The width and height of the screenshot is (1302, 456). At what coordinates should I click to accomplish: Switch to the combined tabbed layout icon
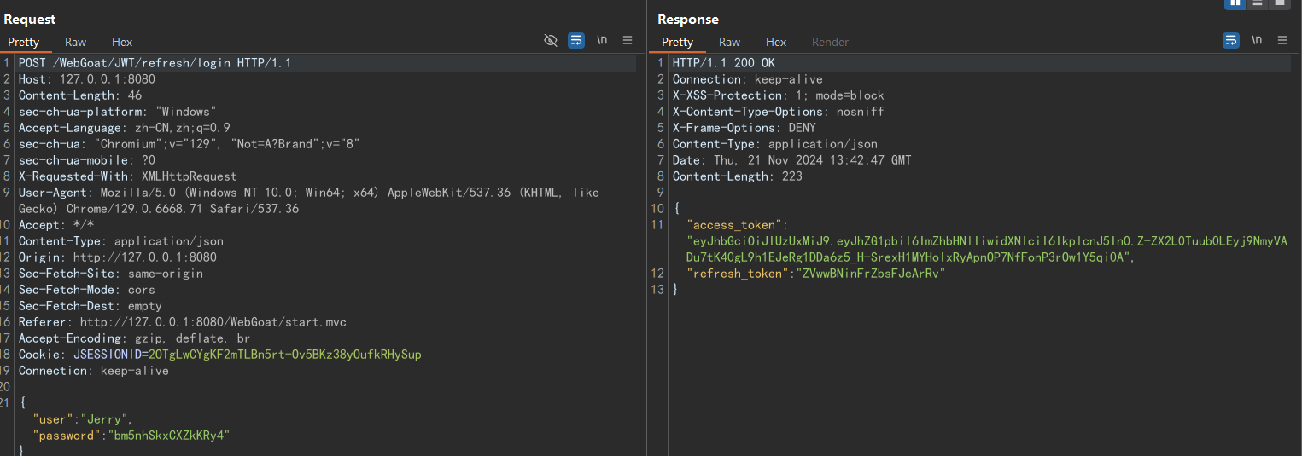[1279, 3]
